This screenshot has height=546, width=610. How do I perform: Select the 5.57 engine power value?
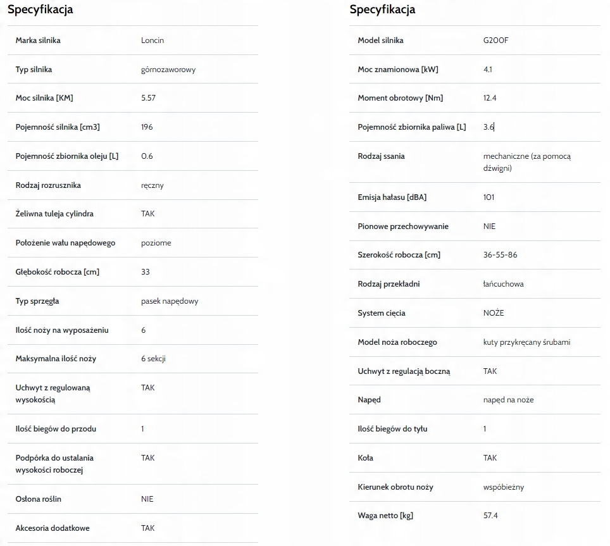pyautogui.click(x=149, y=98)
